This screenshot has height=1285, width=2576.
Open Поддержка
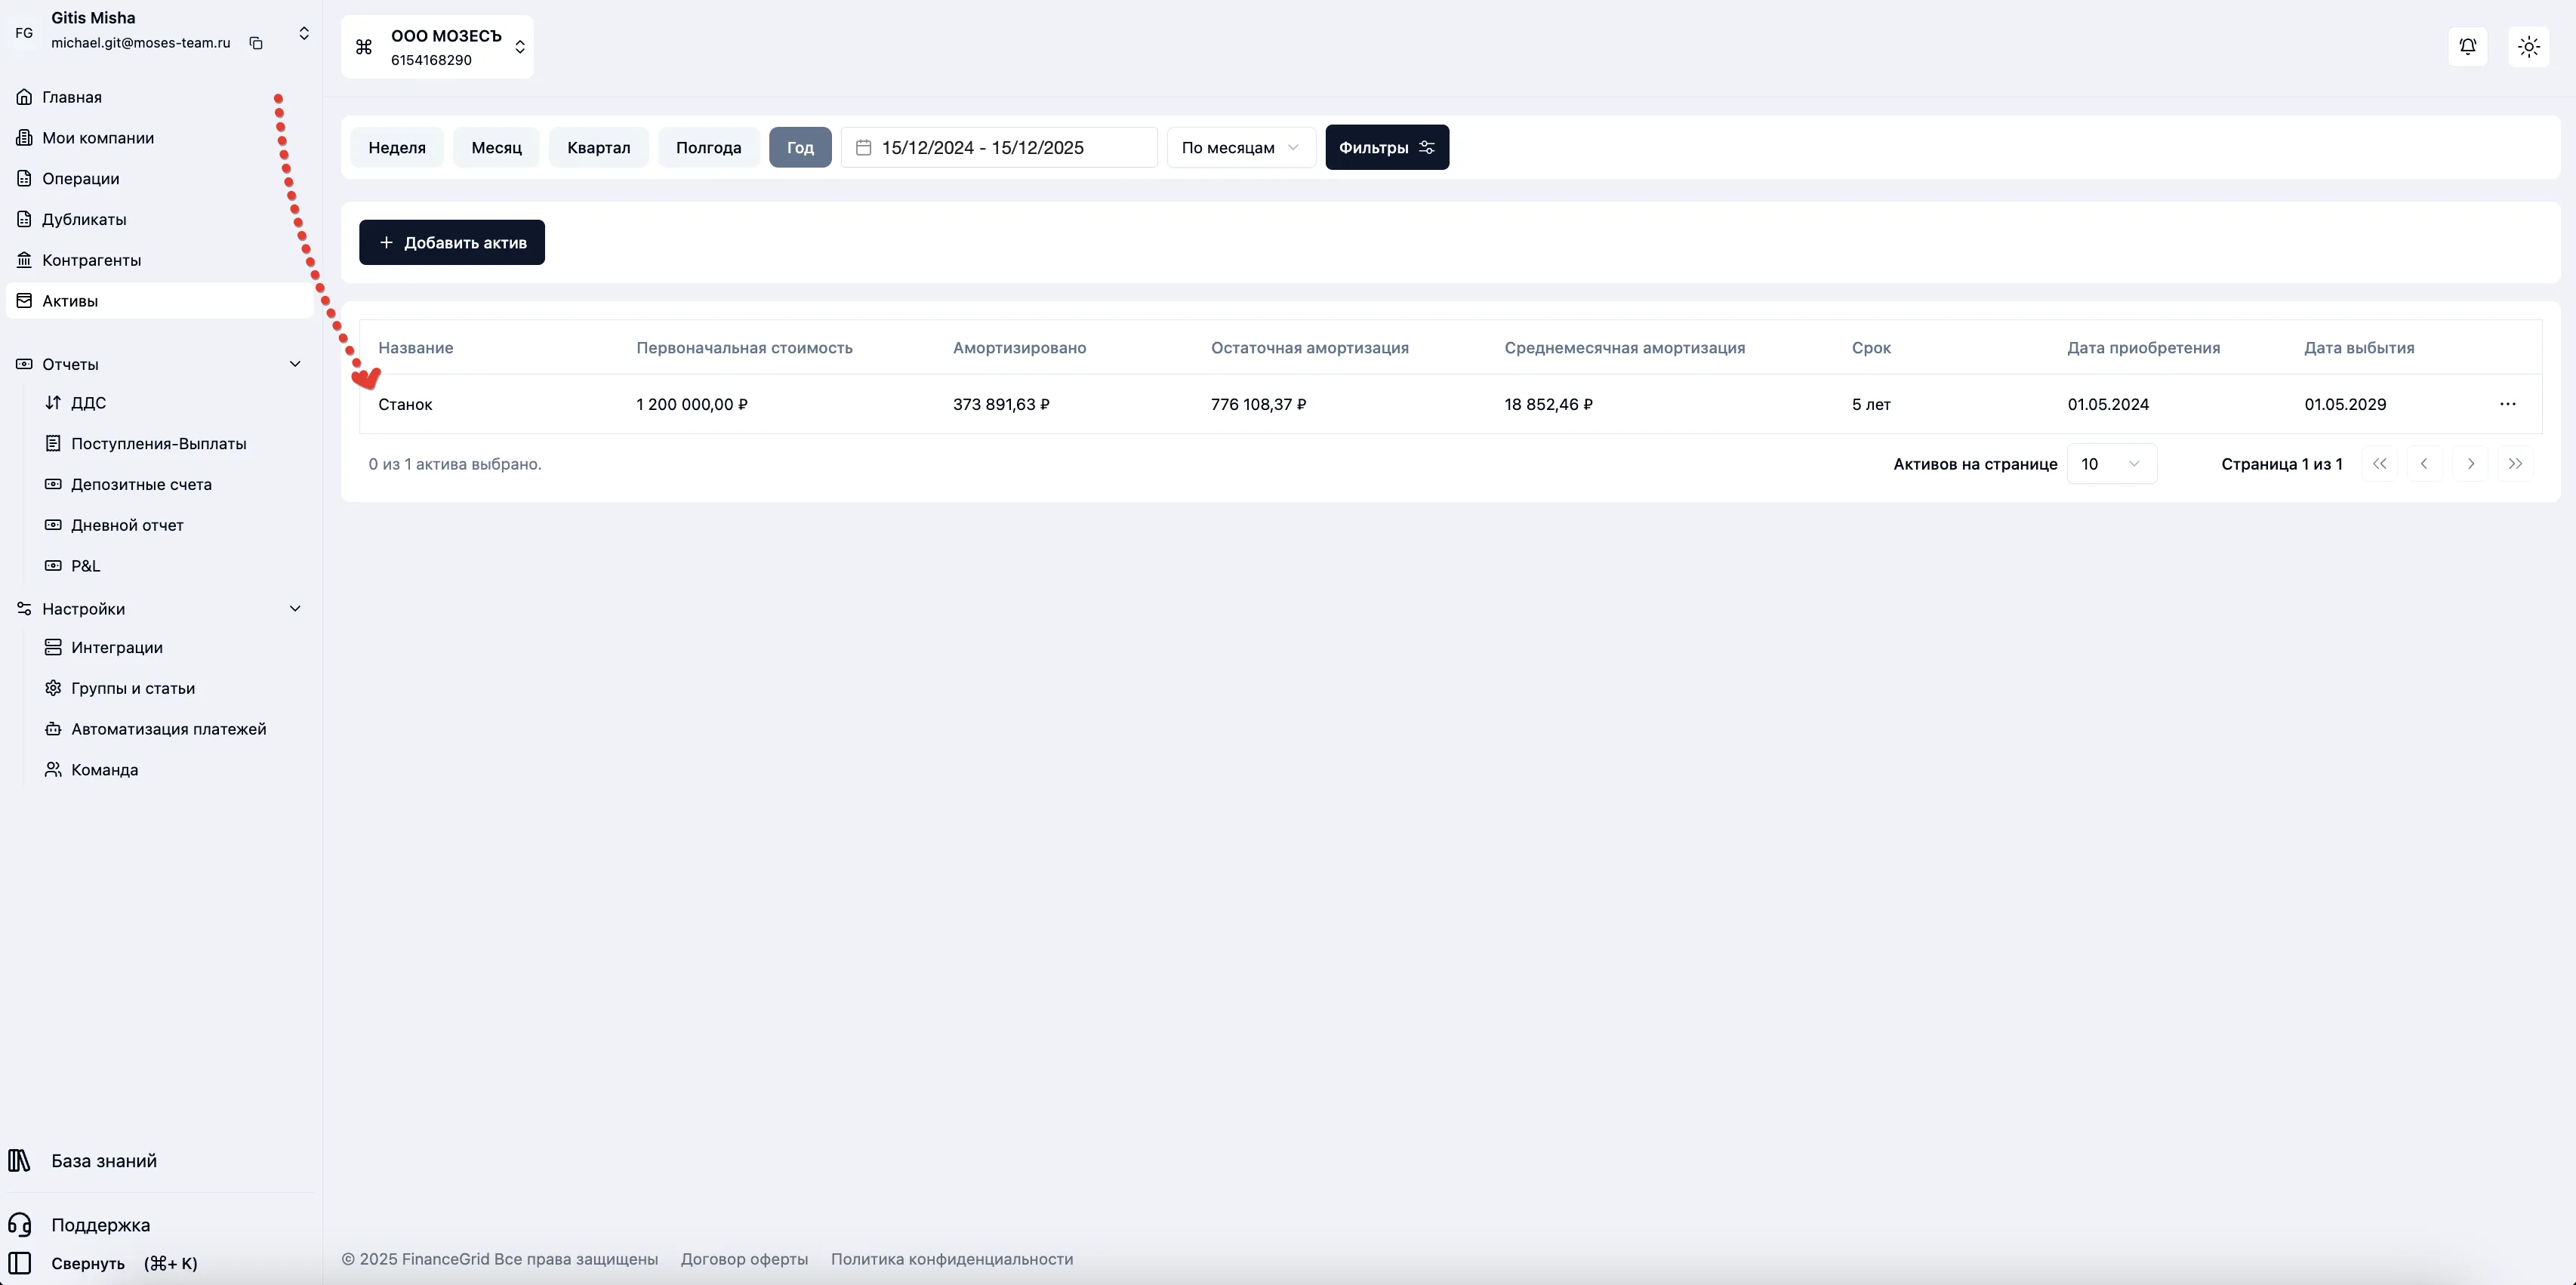coord(100,1225)
